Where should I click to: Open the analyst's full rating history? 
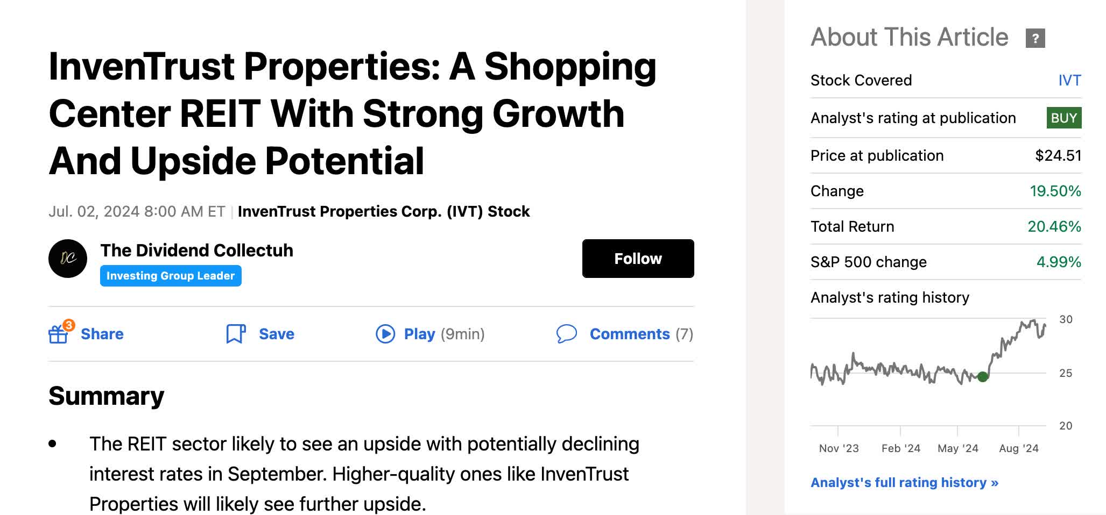point(903,483)
